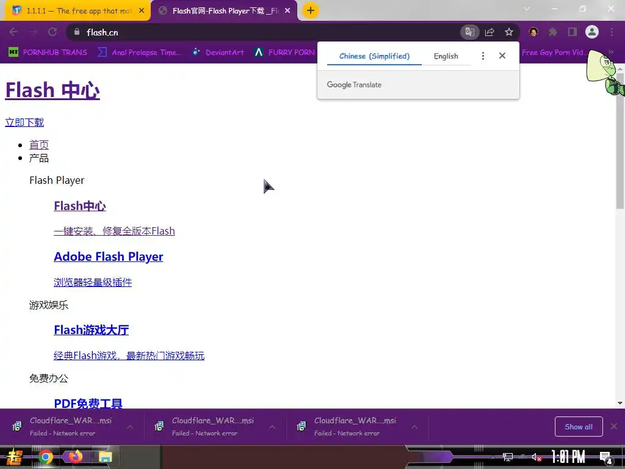
Task: Open the tab search dropdown chevron
Action: click(x=527, y=9)
